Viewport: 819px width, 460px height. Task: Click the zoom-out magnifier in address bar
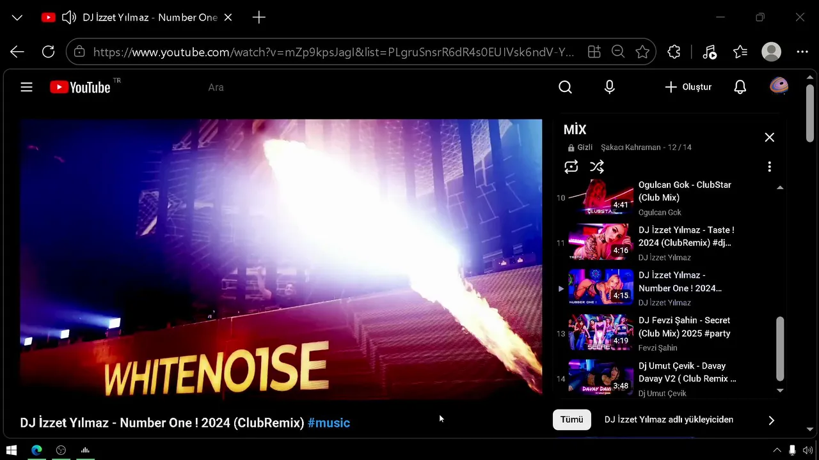pos(618,52)
